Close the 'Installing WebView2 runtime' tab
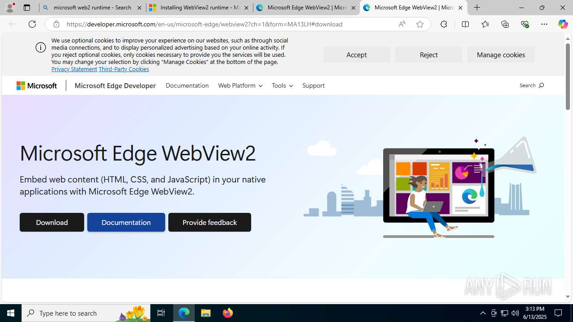The image size is (573, 322). point(246,8)
